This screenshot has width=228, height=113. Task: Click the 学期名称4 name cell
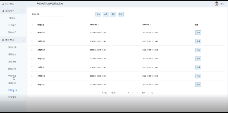[41, 59]
